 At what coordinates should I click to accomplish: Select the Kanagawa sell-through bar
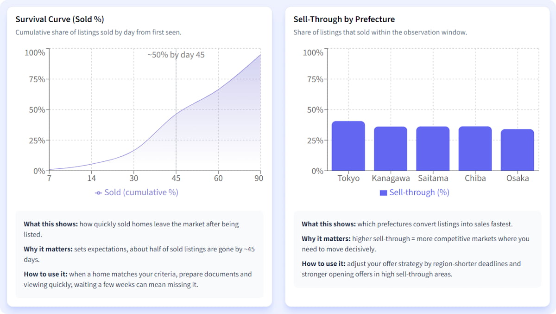pyautogui.click(x=391, y=149)
